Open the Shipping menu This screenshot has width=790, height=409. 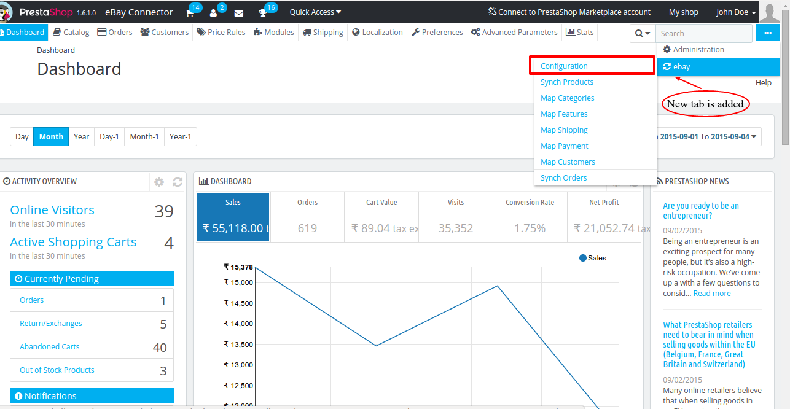tap(323, 32)
